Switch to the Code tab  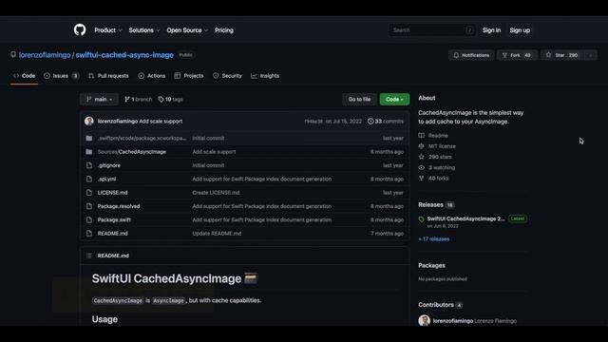click(25, 76)
